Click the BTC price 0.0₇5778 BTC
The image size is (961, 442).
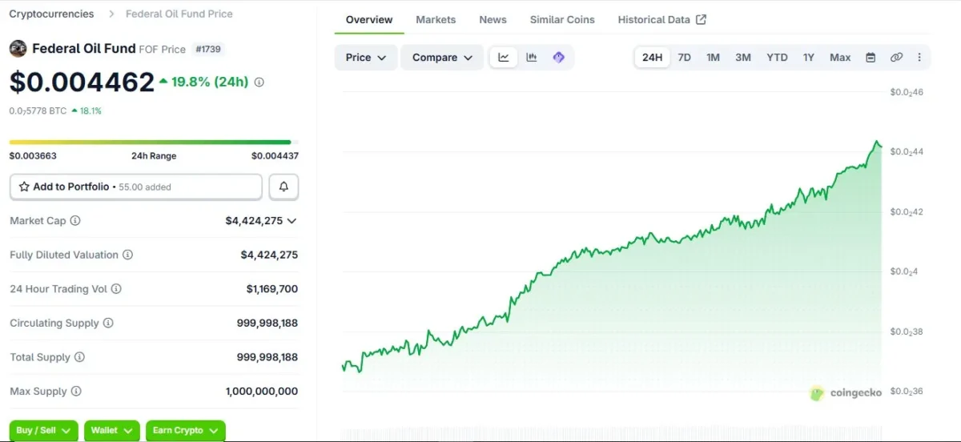point(38,110)
